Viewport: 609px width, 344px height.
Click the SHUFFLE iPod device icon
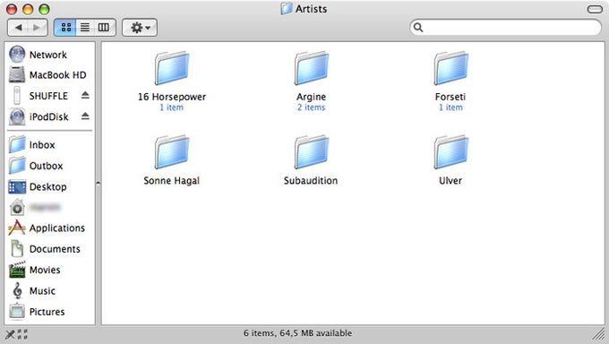click(x=17, y=96)
